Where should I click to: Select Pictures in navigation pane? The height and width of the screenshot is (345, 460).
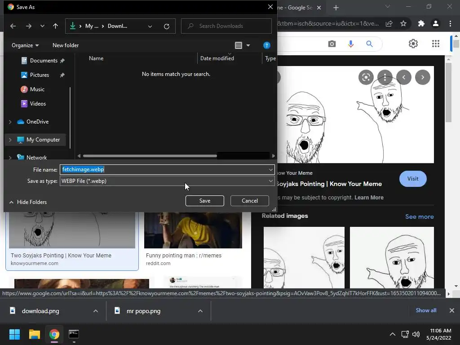point(40,75)
